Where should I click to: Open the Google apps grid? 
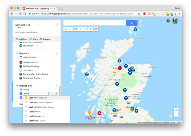point(161,21)
